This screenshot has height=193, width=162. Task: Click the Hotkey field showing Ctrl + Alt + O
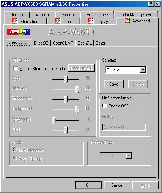pyautogui.click(x=124, y=127)
